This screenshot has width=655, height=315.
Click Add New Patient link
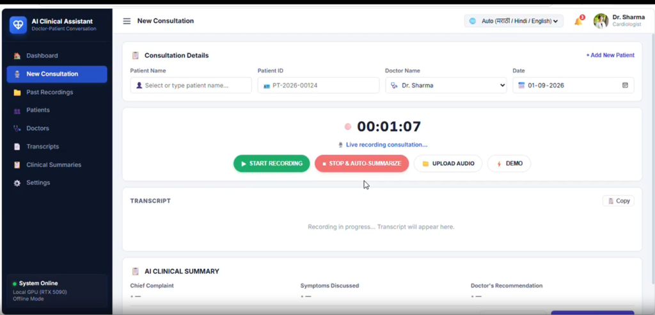coord(610,55)
